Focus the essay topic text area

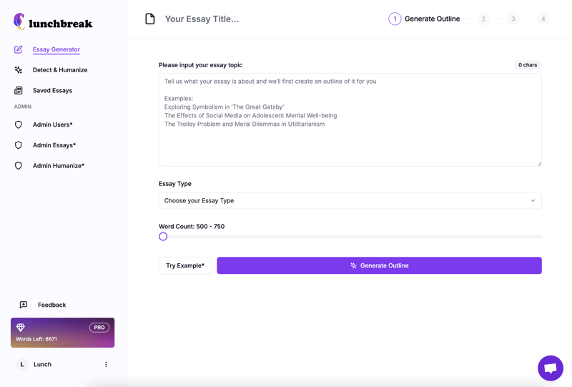coord(350,119)
